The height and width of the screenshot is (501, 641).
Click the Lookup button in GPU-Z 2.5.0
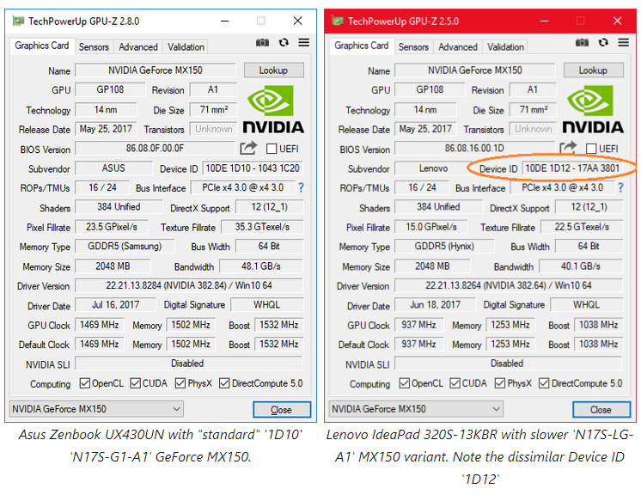tap(594, 70)
